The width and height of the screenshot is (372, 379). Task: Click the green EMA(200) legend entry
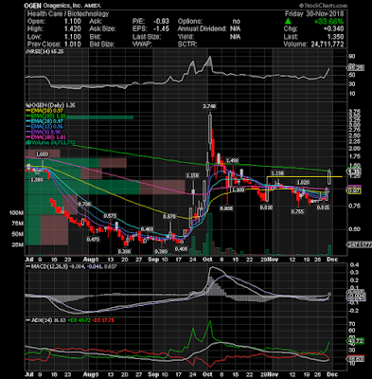pos(45,116)
